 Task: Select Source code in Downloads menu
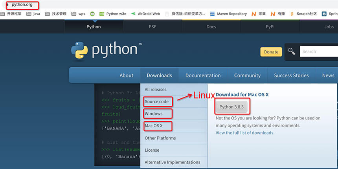(174, 101)
